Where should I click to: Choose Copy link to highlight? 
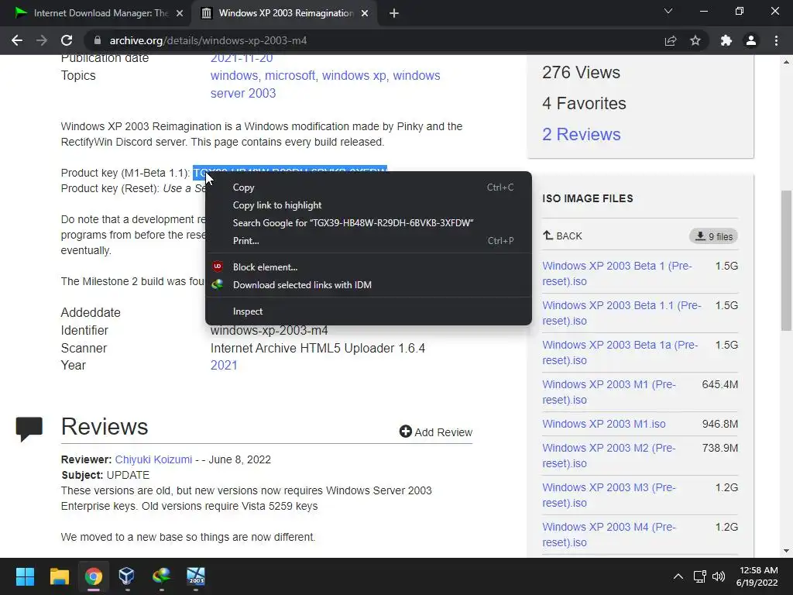(x=368, y=205)
